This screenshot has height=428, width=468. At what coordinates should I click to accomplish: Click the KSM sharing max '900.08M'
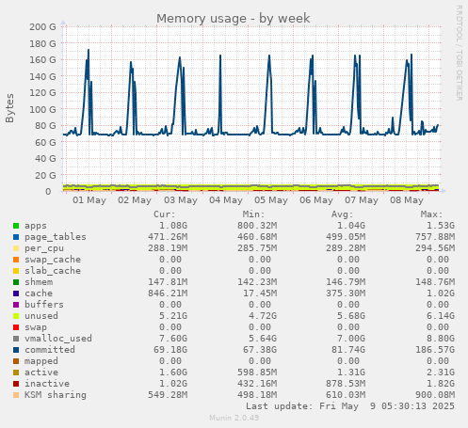tap(435, 395)
